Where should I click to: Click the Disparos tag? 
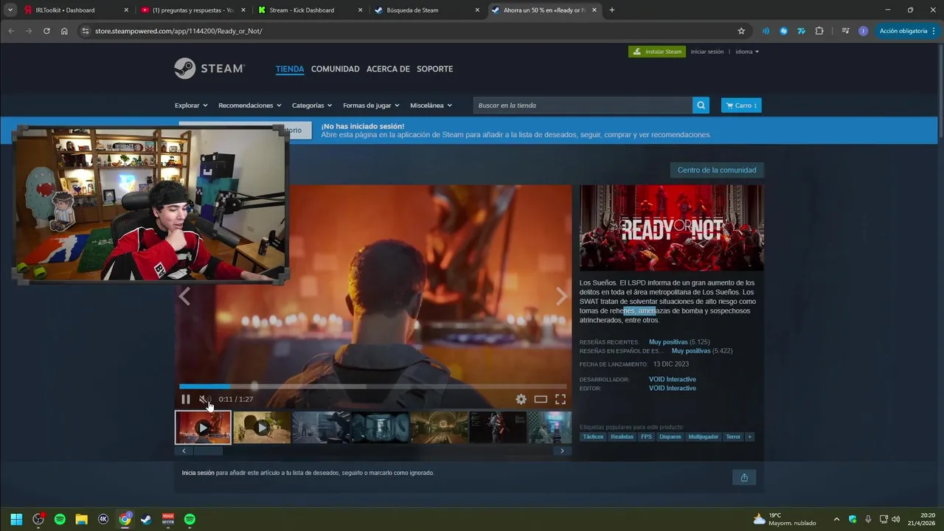point(670,437)
